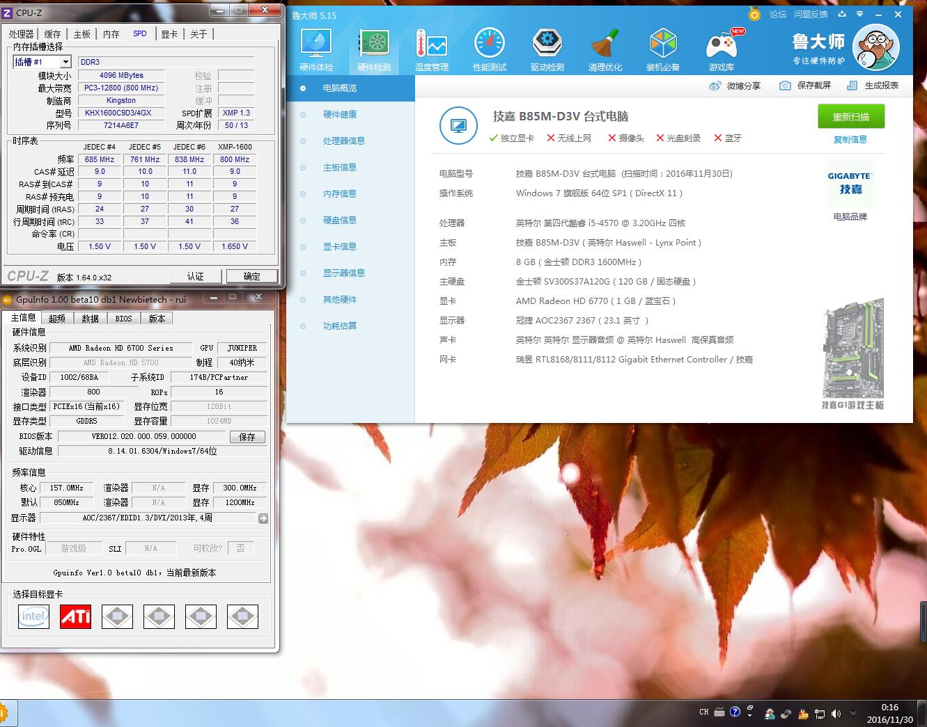Image resolution: width=927 pixels, height=727 pixels.
Task: Open the volume speaker tray icon
Action: pos(836,714)
